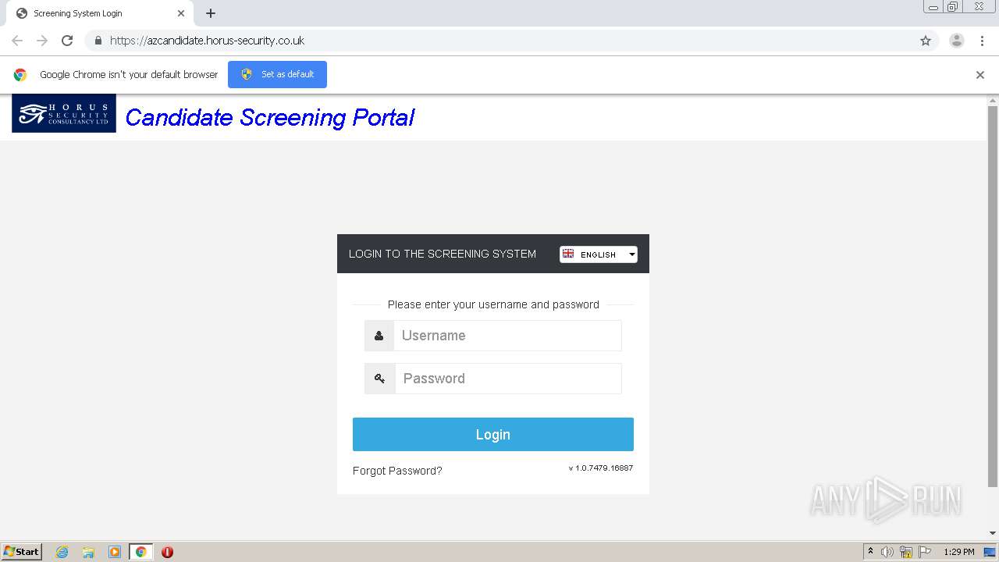
Task: Click the taskbar clock showing 1:29 PM
Action: click(959, 552)
